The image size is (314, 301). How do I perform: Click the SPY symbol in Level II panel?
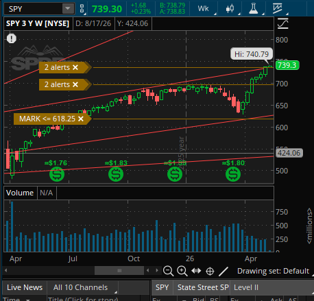pyautogui.click(x=162, y=287)
